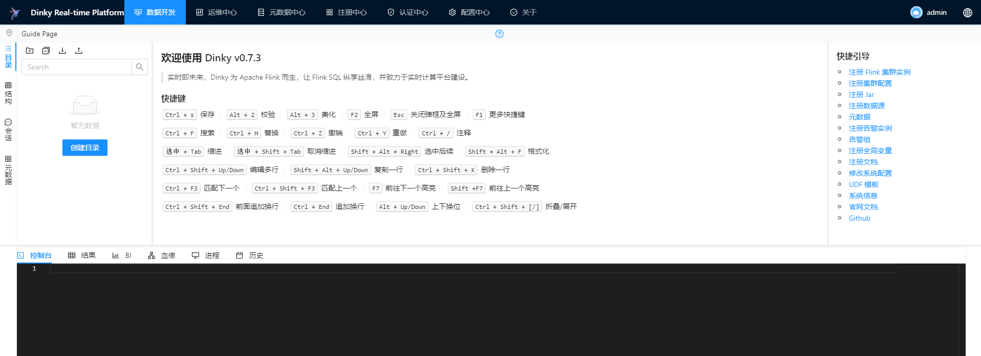Open the 告警组 link
981x356 pixels.
click(x=859, y=139)
